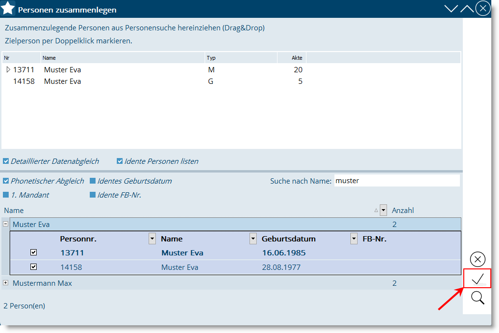Enable Identes Geburtsdatum checkbox
This screenshot has height=333, width=499.
[x=93, y=181]
